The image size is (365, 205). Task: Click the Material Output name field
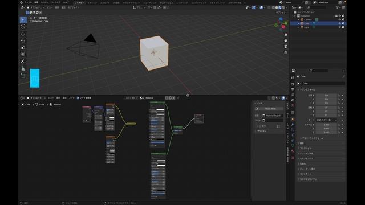(x=273, y=116)
